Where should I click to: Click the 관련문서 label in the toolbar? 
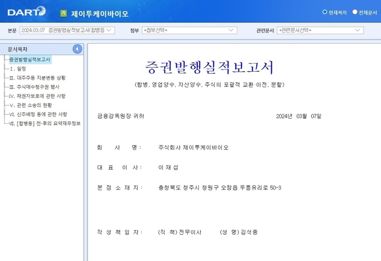pos(265,31)
